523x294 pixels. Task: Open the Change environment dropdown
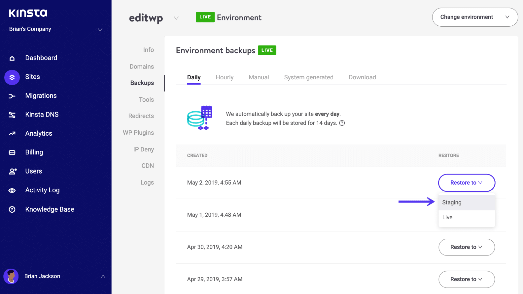click(475, 17)
